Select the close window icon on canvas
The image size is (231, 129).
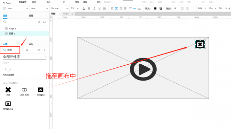[x=200, y=44]
